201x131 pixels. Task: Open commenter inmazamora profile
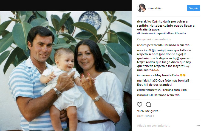[146, 75]
